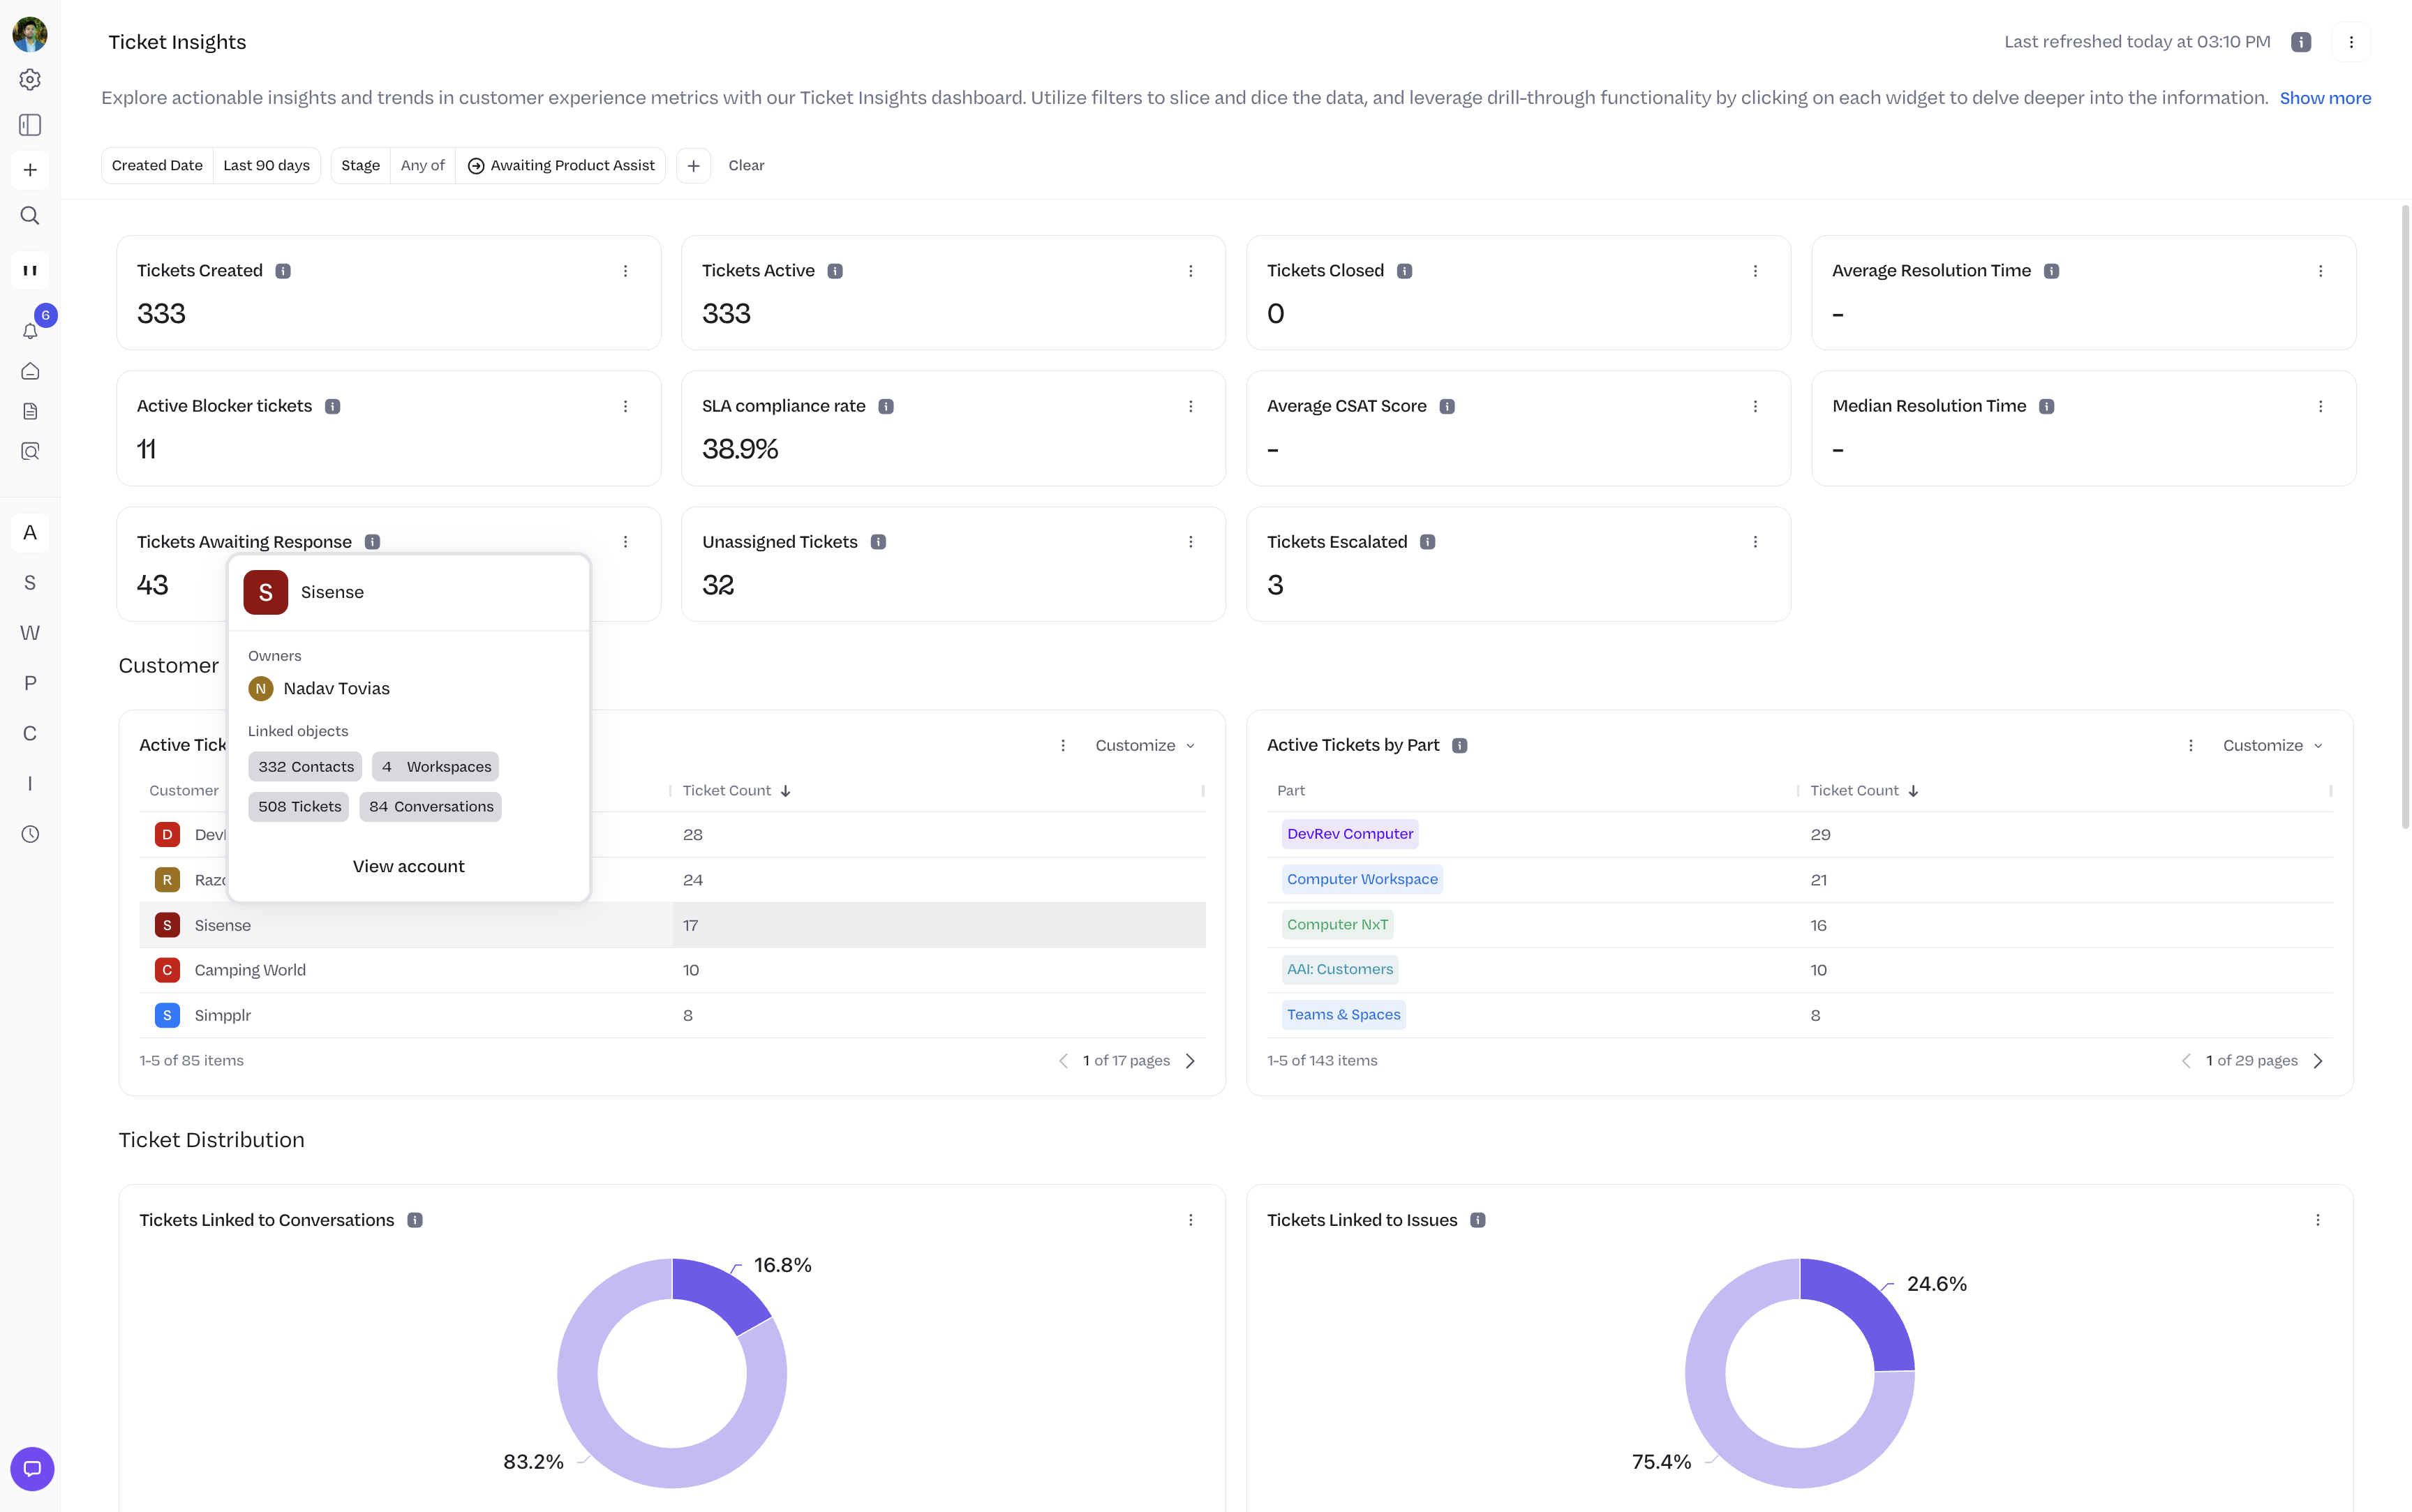Show info for Tickets Active
The image size is (2412, 1512).
[835, 271]
